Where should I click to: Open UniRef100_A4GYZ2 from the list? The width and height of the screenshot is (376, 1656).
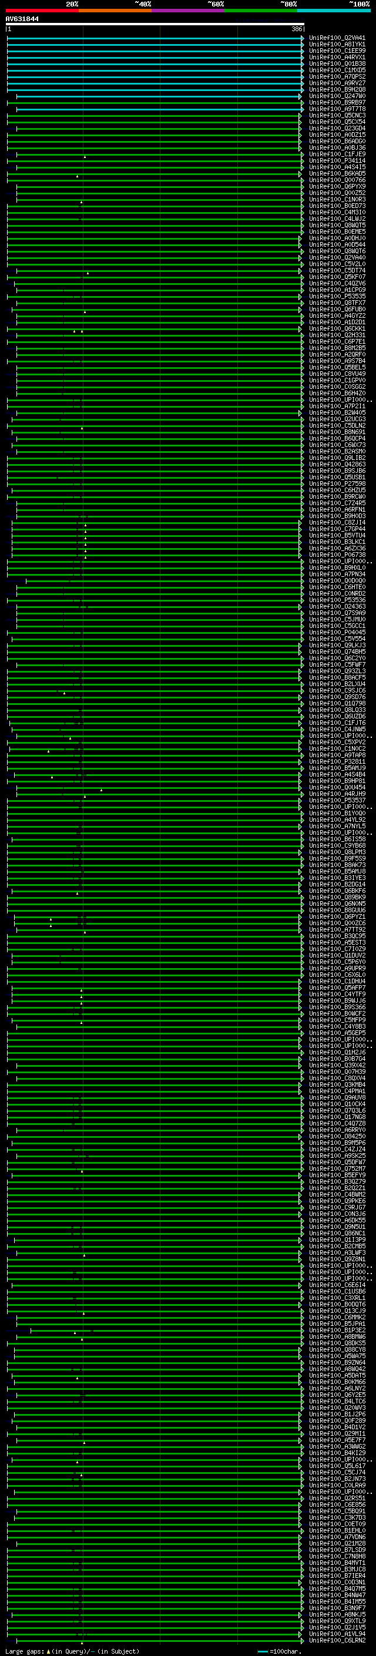pos(337,315)
